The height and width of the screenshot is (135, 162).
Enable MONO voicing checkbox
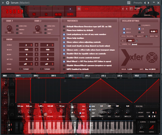click(x=137, y=113)
